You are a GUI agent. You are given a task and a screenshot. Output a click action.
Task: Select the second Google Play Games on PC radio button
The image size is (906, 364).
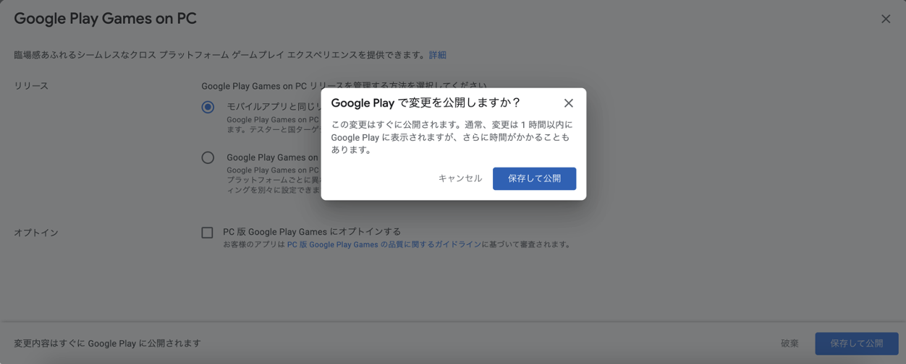[x=208, y=157]
